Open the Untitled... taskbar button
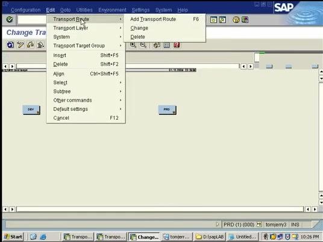The image size is (323, 242). coord(243,237)
